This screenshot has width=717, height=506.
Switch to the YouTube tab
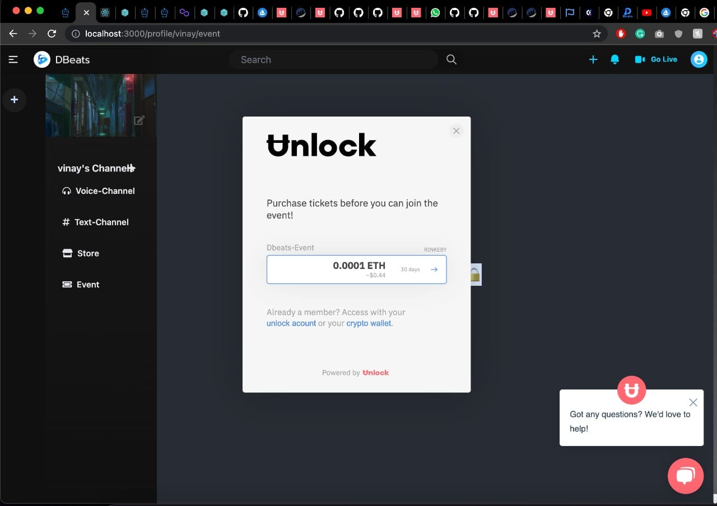tap(646, 12)
